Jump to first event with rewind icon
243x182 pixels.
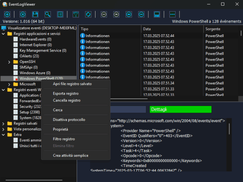(x=104, y=14)
